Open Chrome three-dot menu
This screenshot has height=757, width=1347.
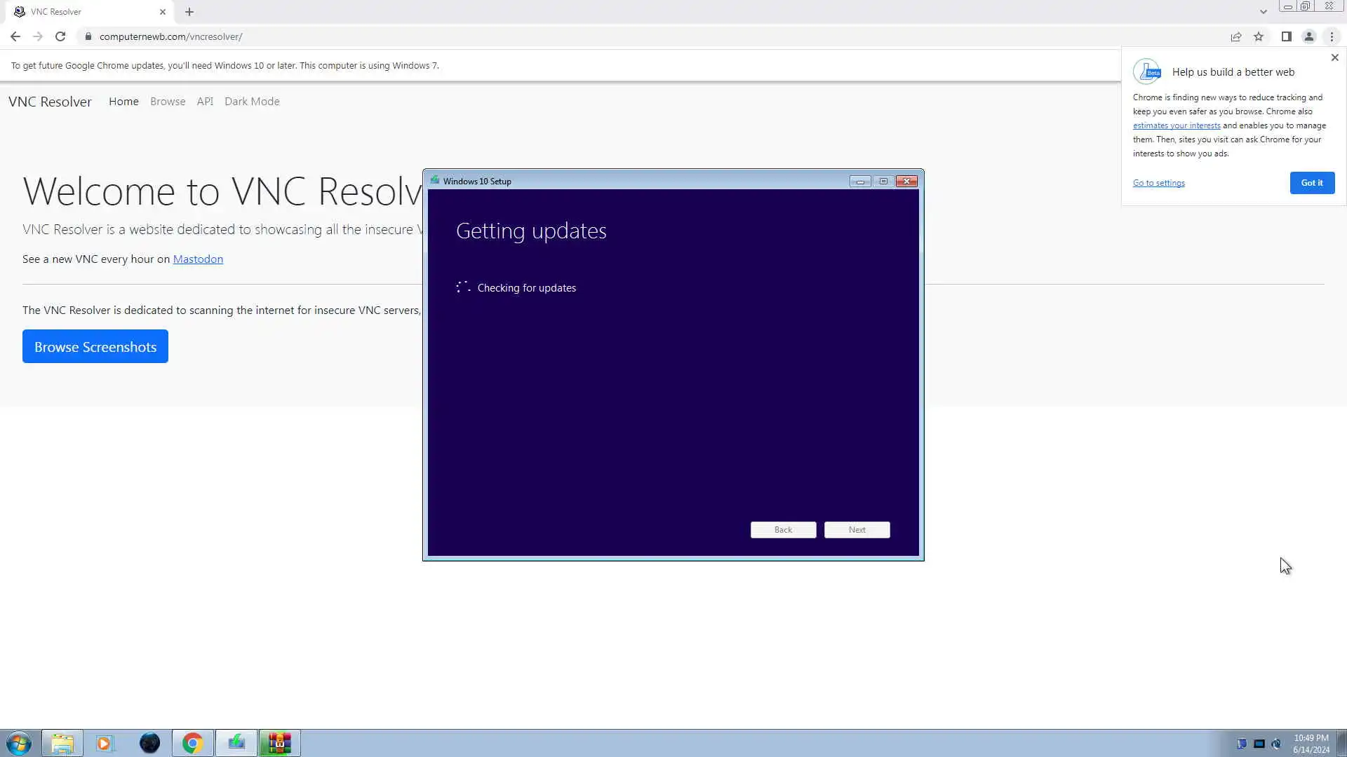(x=1332, y=36)
